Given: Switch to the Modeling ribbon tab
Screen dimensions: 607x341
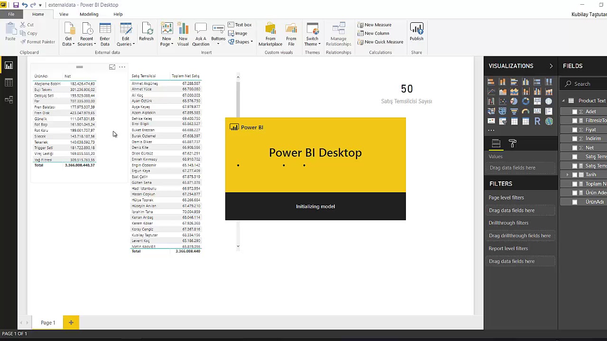Looking at the screenshot, I should [x=89, y=14].
